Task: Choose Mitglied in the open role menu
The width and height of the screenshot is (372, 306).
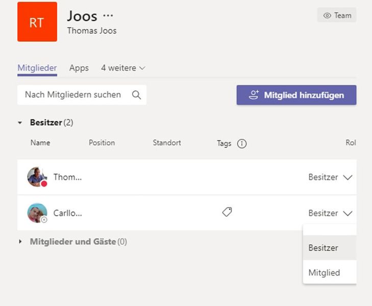Action: tap(330, 272)
